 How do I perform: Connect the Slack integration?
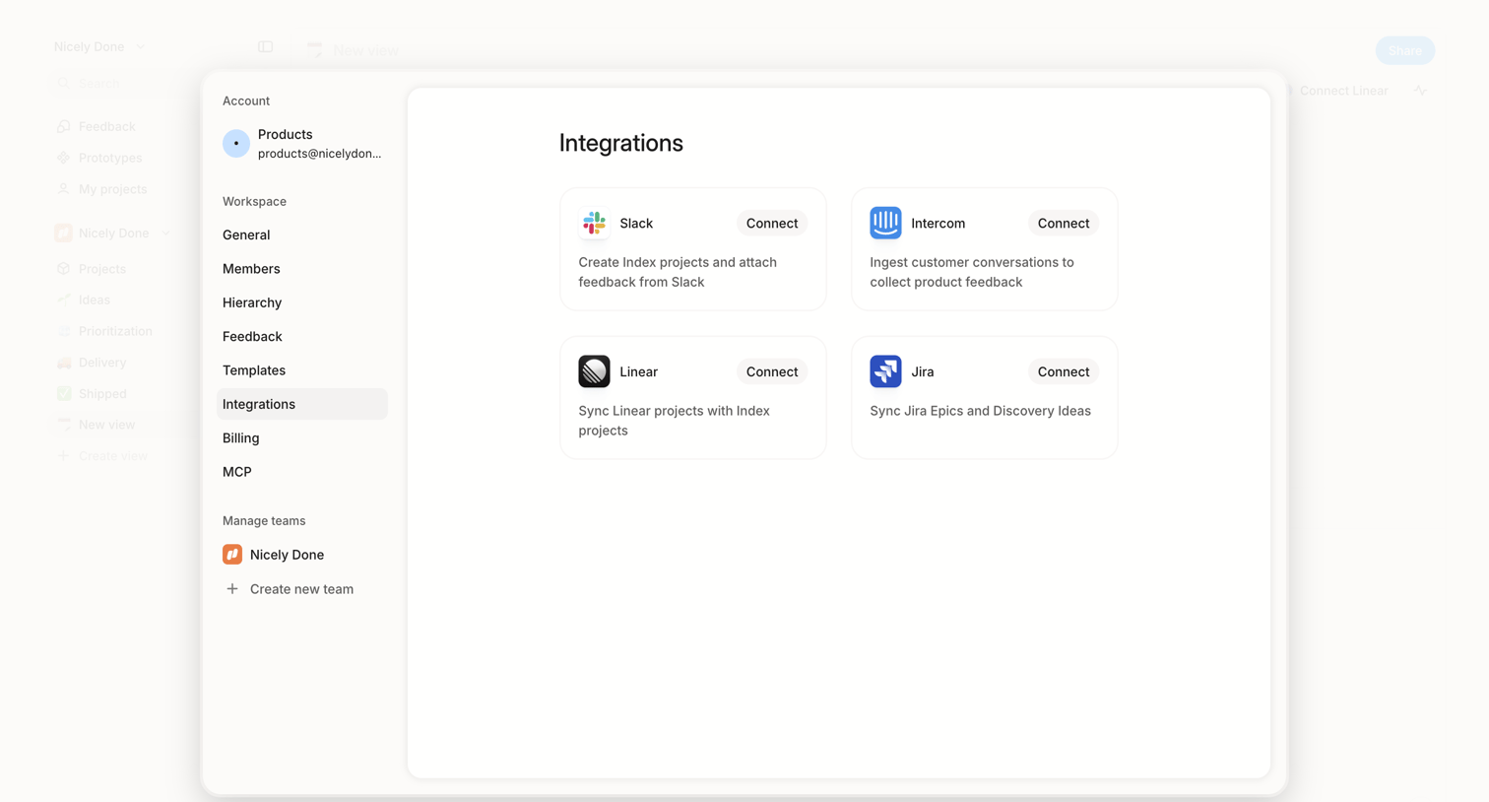(772, 224)
